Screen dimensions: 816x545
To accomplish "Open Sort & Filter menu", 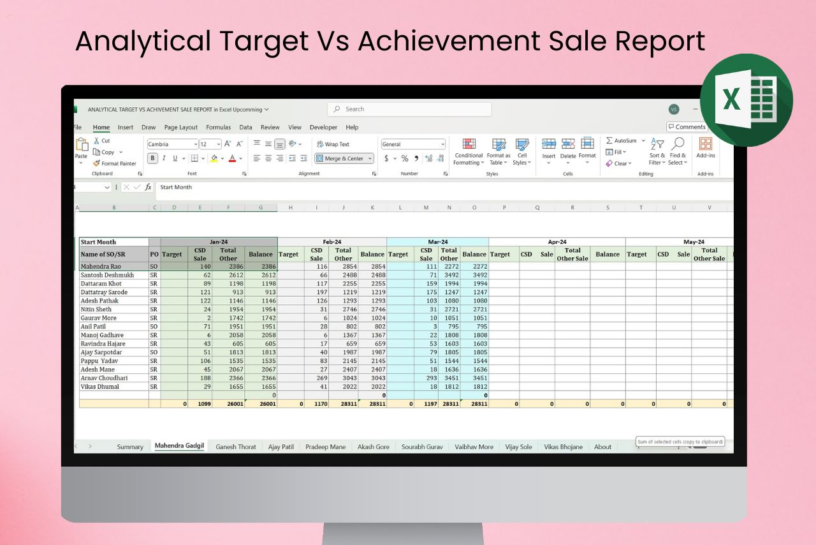I will coord(657,151).
